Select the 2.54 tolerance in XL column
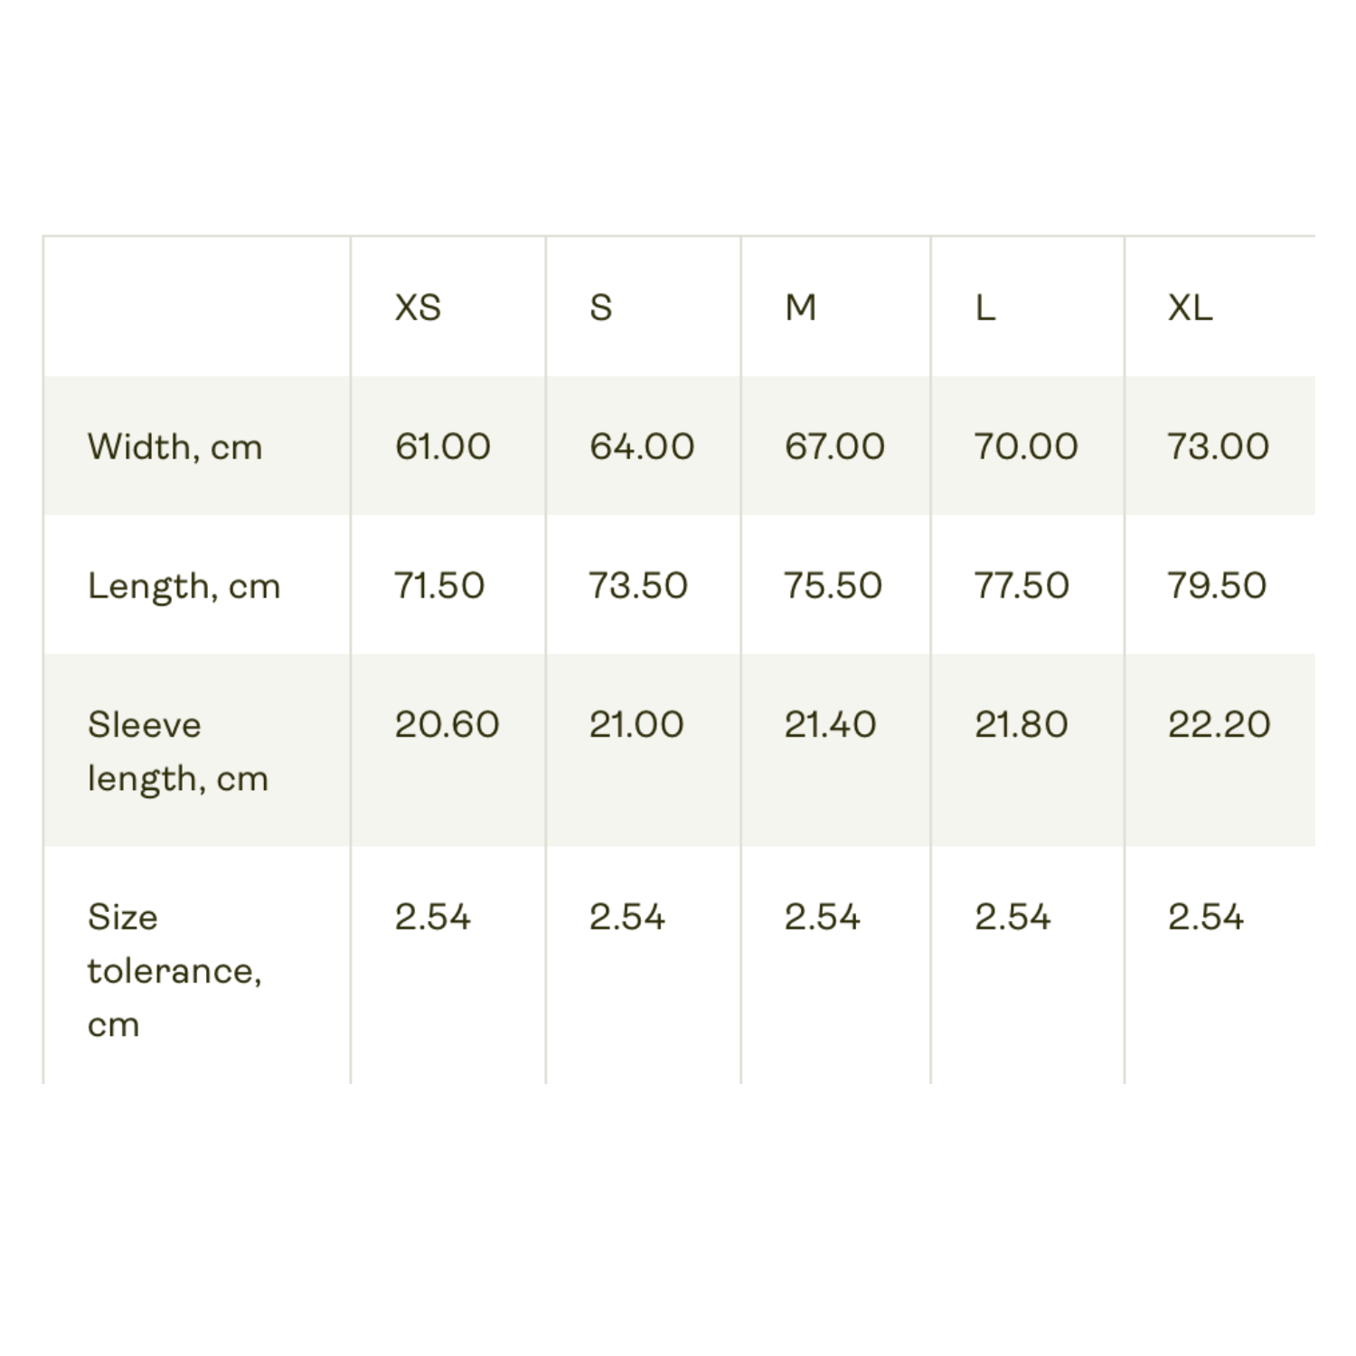1356x1356 pixels. point(1206,918)
